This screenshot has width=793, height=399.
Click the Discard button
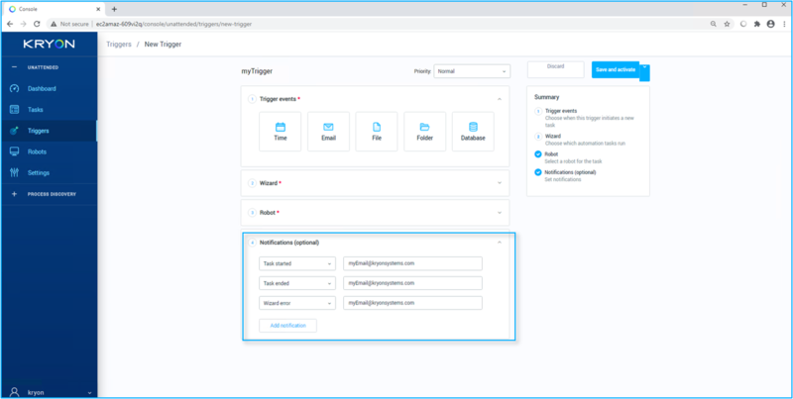[x=556, y=68]
